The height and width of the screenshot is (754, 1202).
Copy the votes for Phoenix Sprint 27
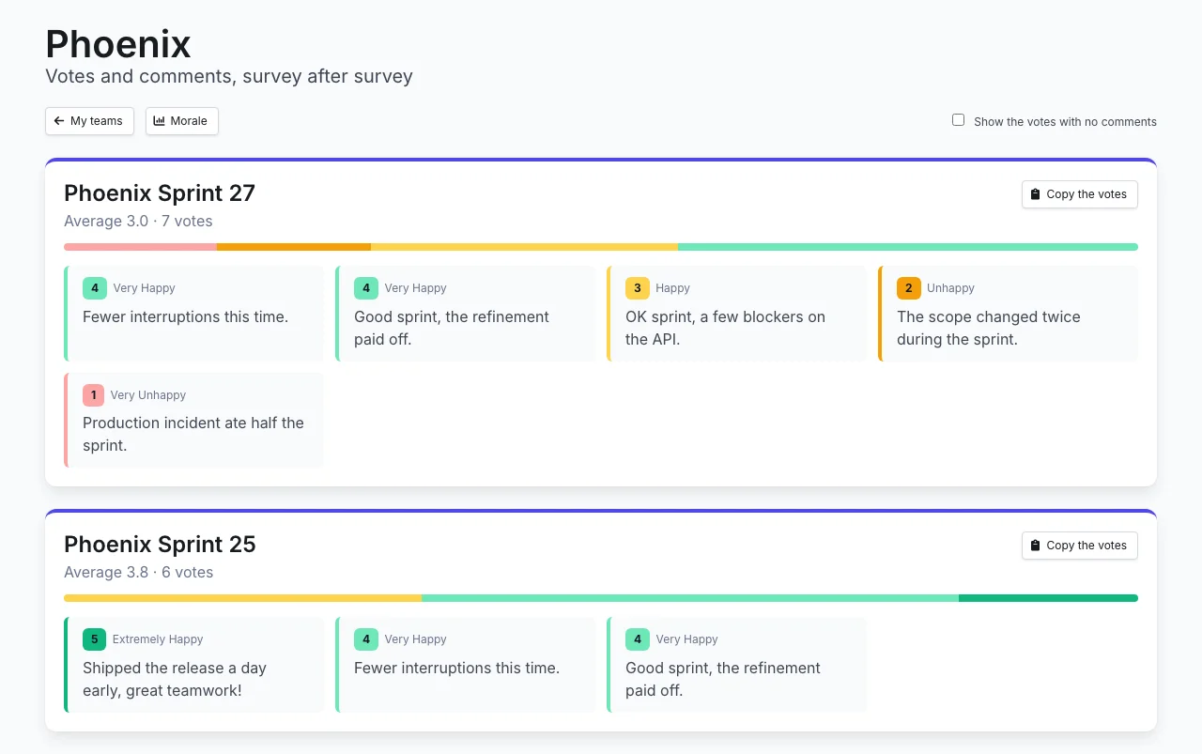pos(1079,194)
